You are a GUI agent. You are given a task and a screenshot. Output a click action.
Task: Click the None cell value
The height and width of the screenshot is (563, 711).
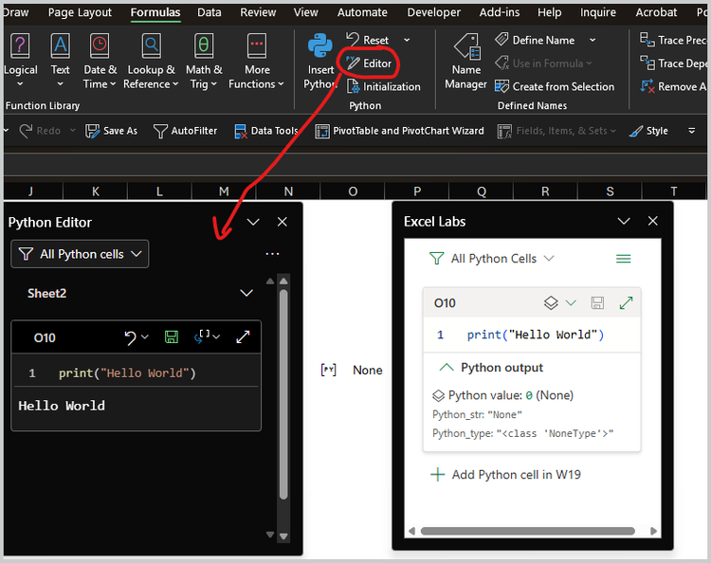tap(367, 370)
